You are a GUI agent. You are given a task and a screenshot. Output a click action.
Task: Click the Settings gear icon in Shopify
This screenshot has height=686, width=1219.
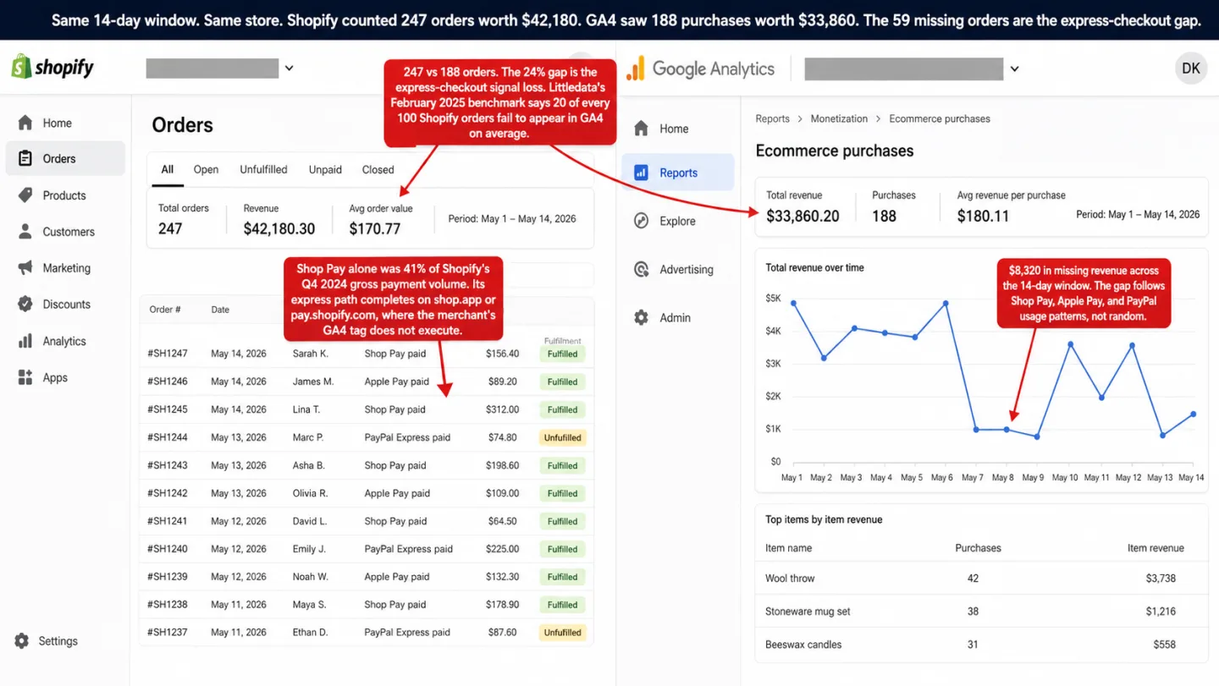[22, 641]
